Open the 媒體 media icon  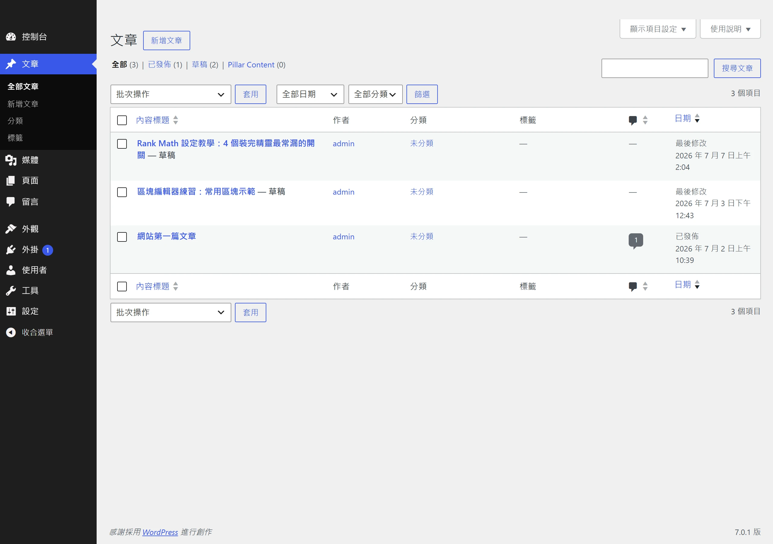(11, 160)
